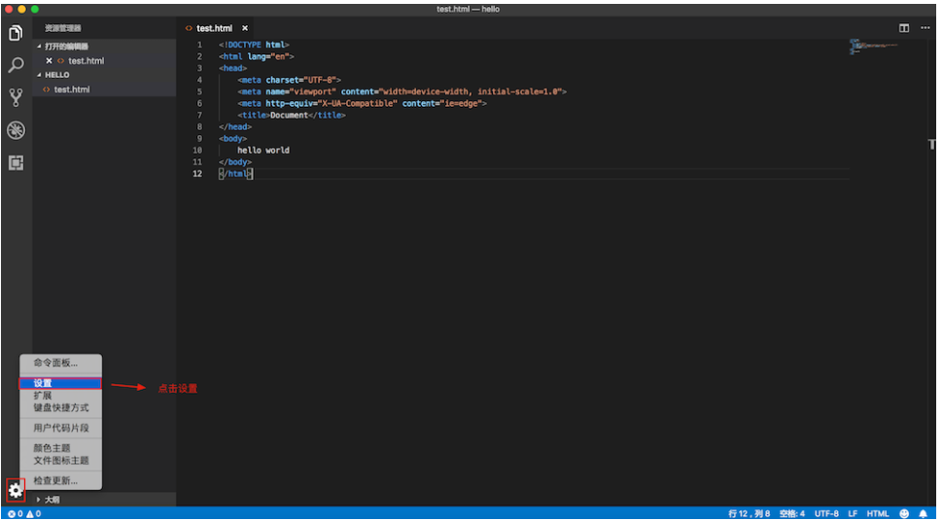Click the macOS red close window button
The image size is (943, 521).
[x=9, y=9]
